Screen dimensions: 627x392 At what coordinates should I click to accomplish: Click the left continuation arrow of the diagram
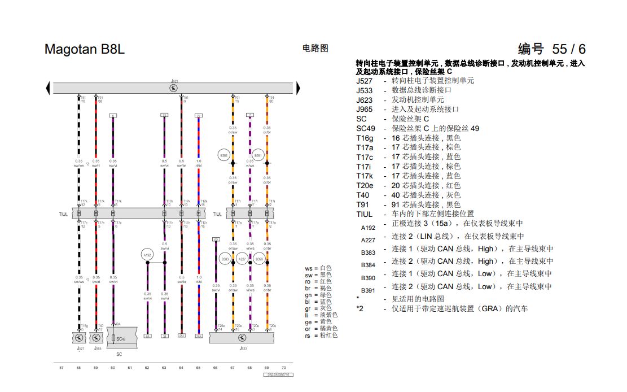[48, 88]
